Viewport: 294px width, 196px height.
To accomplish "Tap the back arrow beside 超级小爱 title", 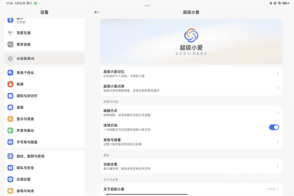I will pos(97,12).
